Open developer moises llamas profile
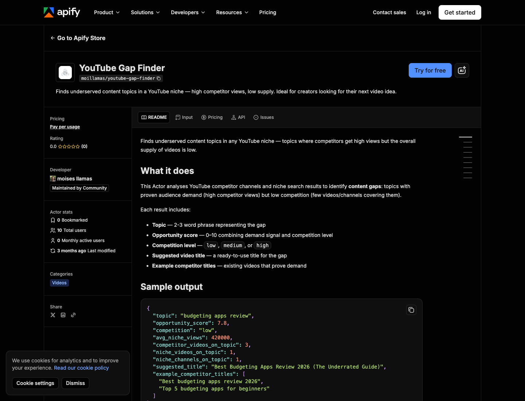525x401 pixels. pyautogui.click(x=75, y=179)
